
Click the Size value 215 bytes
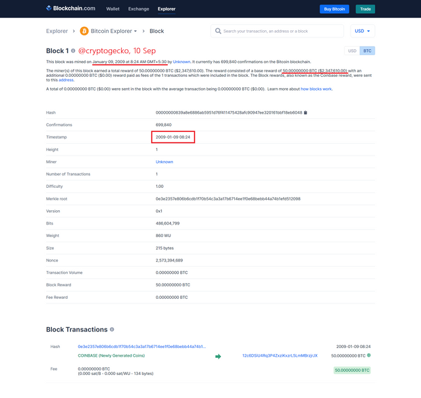click(164, 248)
